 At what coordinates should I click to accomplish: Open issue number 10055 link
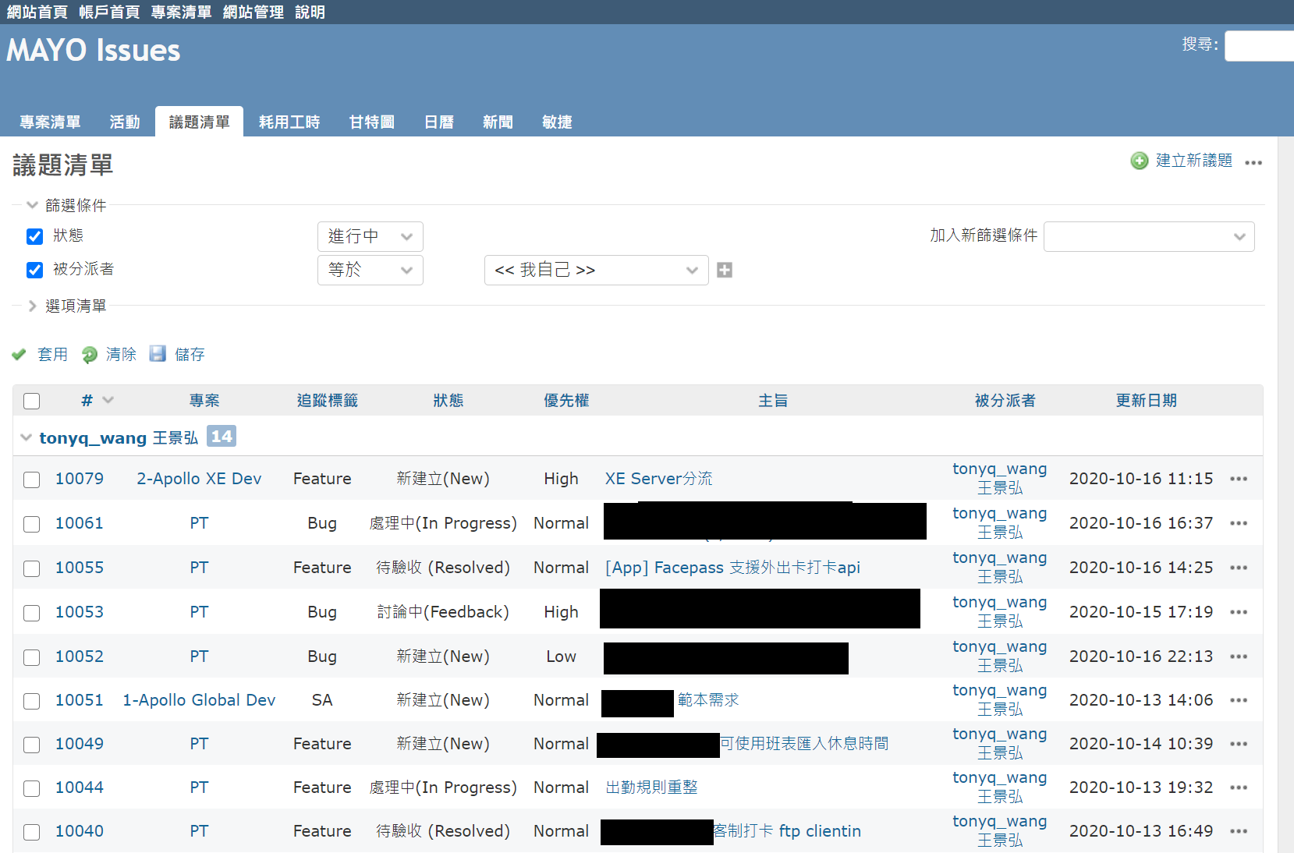[x=80, y=568]
